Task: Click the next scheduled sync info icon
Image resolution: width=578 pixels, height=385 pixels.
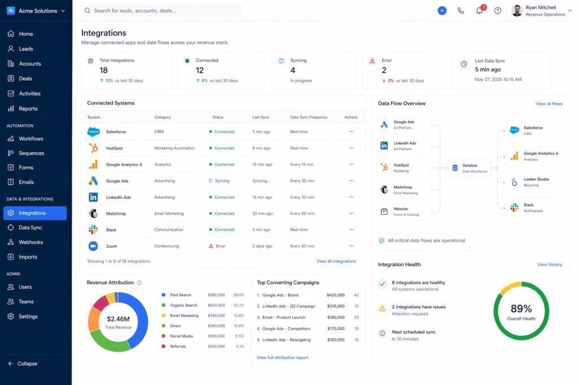Action: click(x=382, y=333)
